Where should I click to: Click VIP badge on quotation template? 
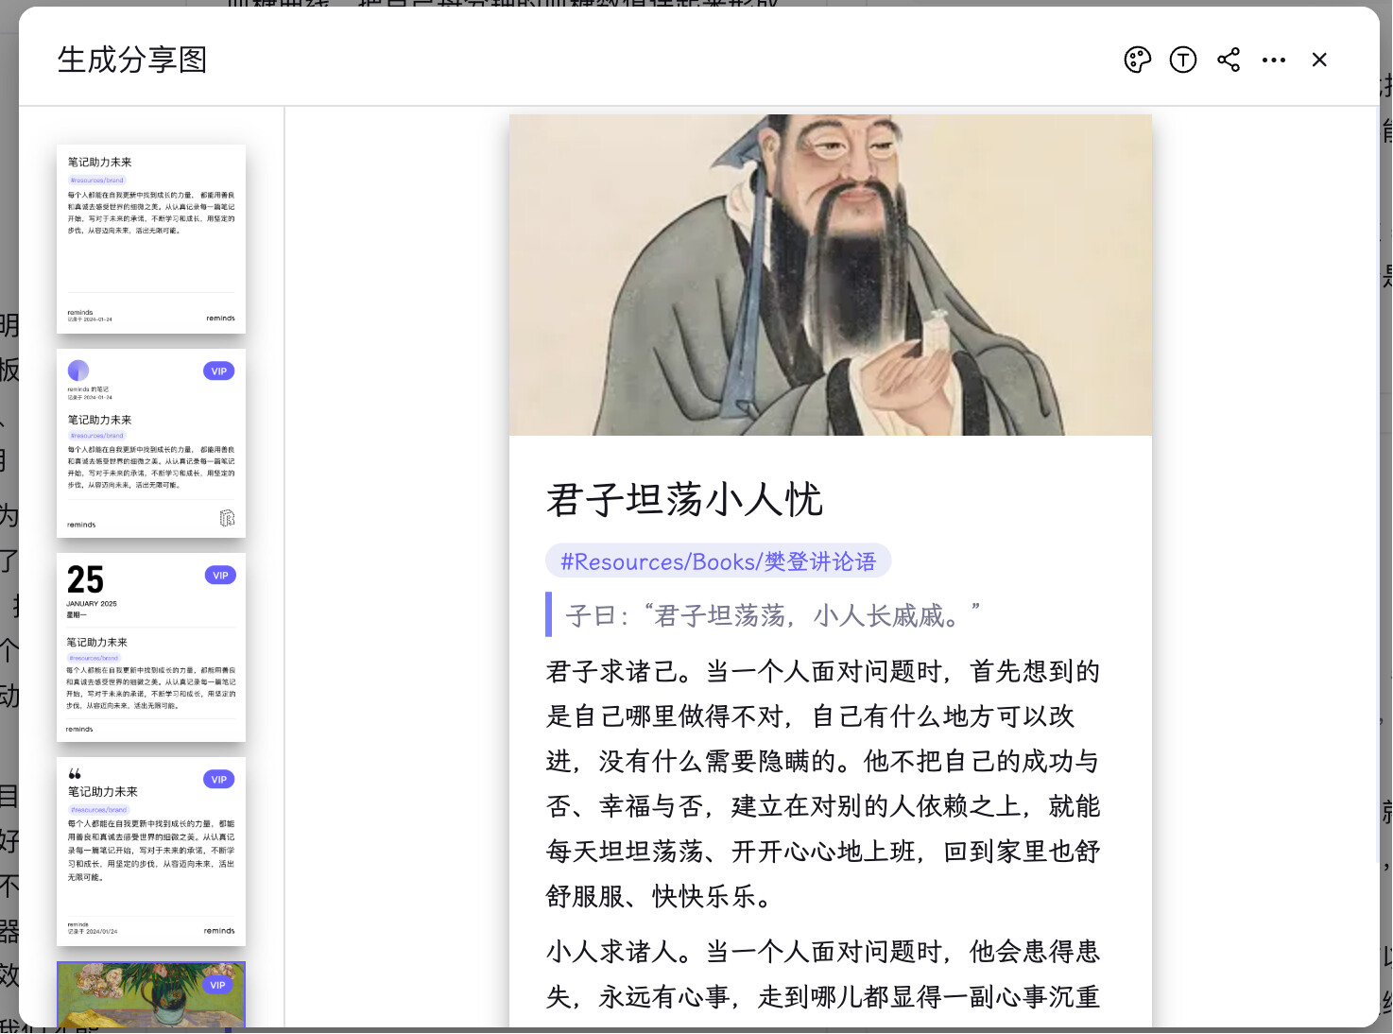click(x=219, y=780)
